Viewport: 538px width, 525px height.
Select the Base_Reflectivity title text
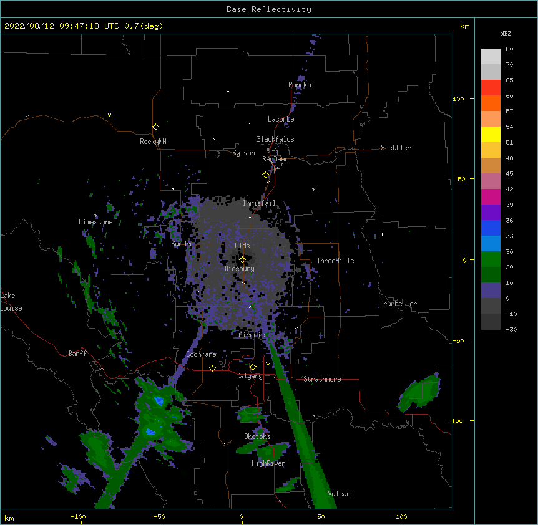point(269,9)
